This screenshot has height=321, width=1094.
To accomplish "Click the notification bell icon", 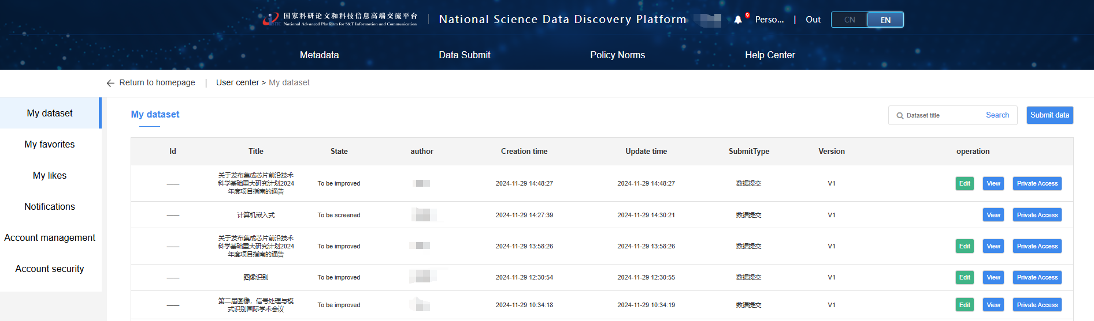I will click(738, 20).
